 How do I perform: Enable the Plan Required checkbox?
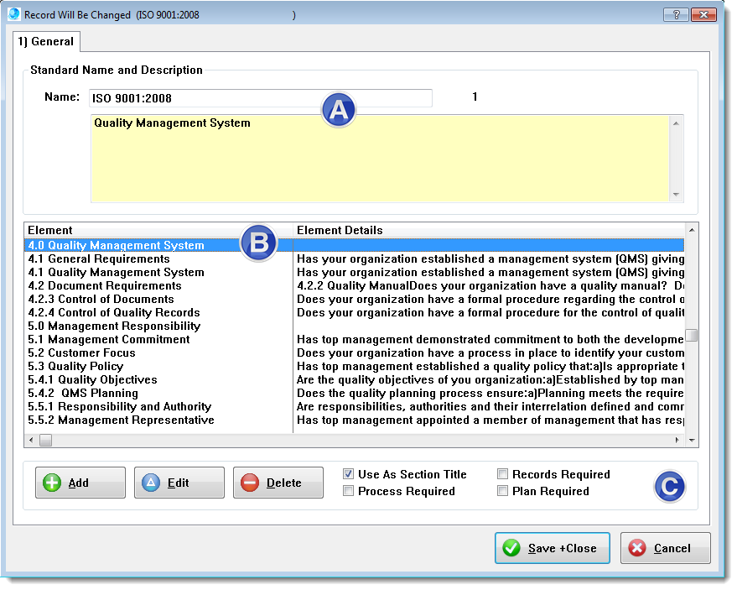pos(502,491)
